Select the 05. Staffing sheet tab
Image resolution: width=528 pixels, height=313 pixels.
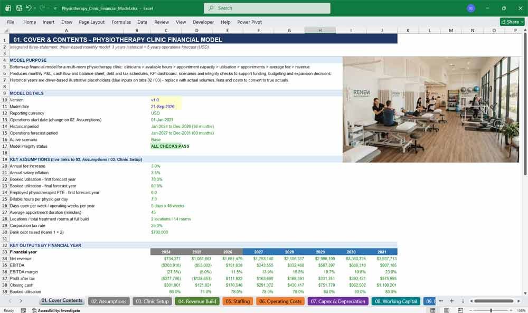(238, 301)
